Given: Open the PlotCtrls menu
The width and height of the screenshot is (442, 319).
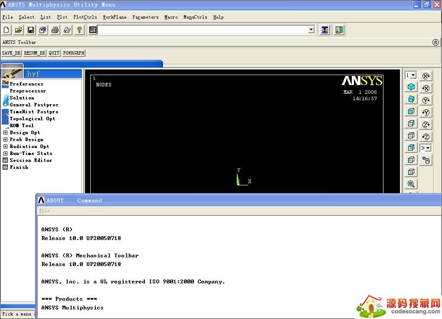Looking at the screenshot, I should (x=85, y=17).
